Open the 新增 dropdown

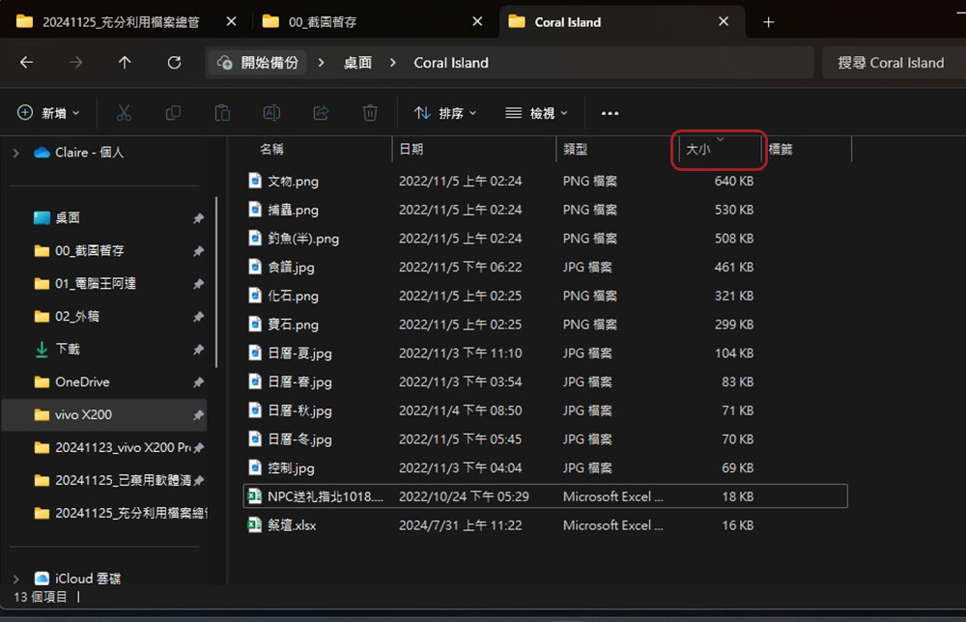48,113
